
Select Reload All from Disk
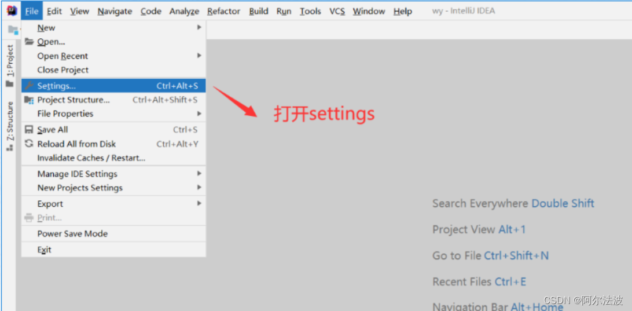(x=113, y=144)
